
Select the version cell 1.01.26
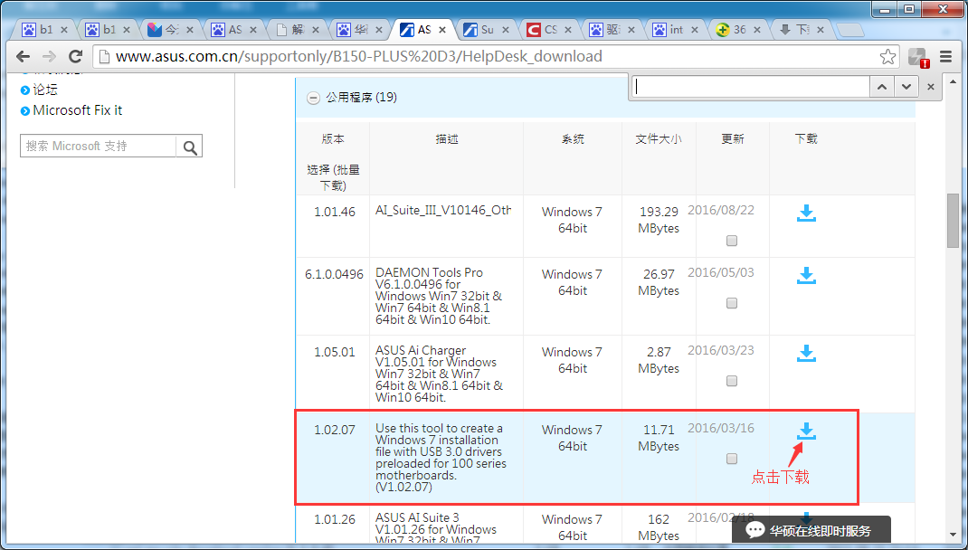tap(335, 519)
